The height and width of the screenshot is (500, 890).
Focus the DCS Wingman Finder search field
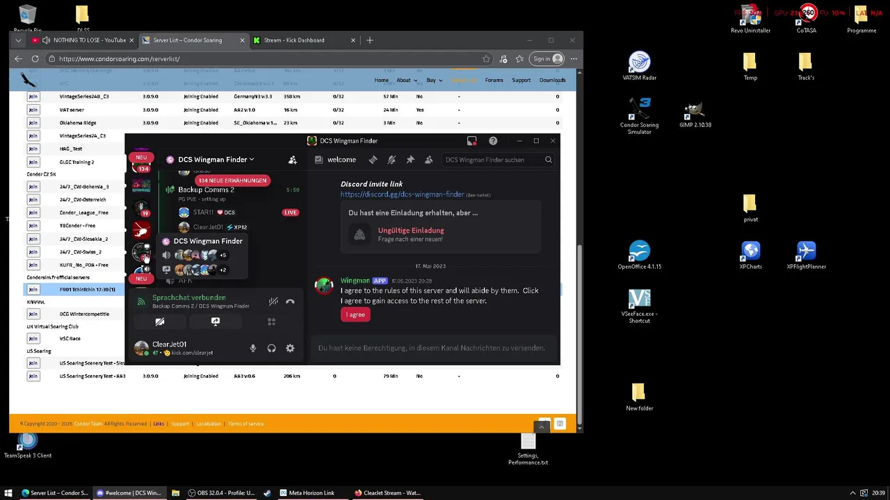coord(498,160)
